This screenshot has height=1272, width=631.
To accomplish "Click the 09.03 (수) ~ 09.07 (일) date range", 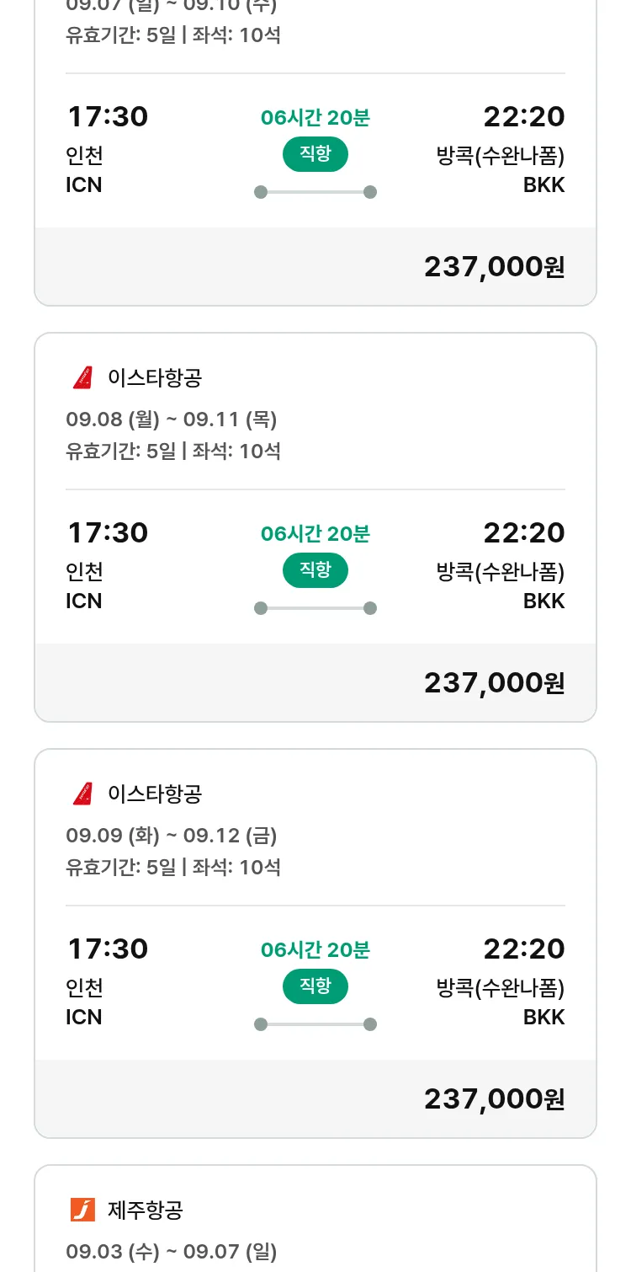I will [x=172, y=1252].
